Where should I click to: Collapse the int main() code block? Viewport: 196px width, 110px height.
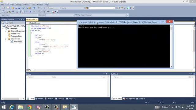[x=30, y=31]
